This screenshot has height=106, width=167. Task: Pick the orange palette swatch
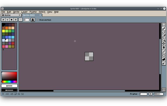tap(6, 28)
